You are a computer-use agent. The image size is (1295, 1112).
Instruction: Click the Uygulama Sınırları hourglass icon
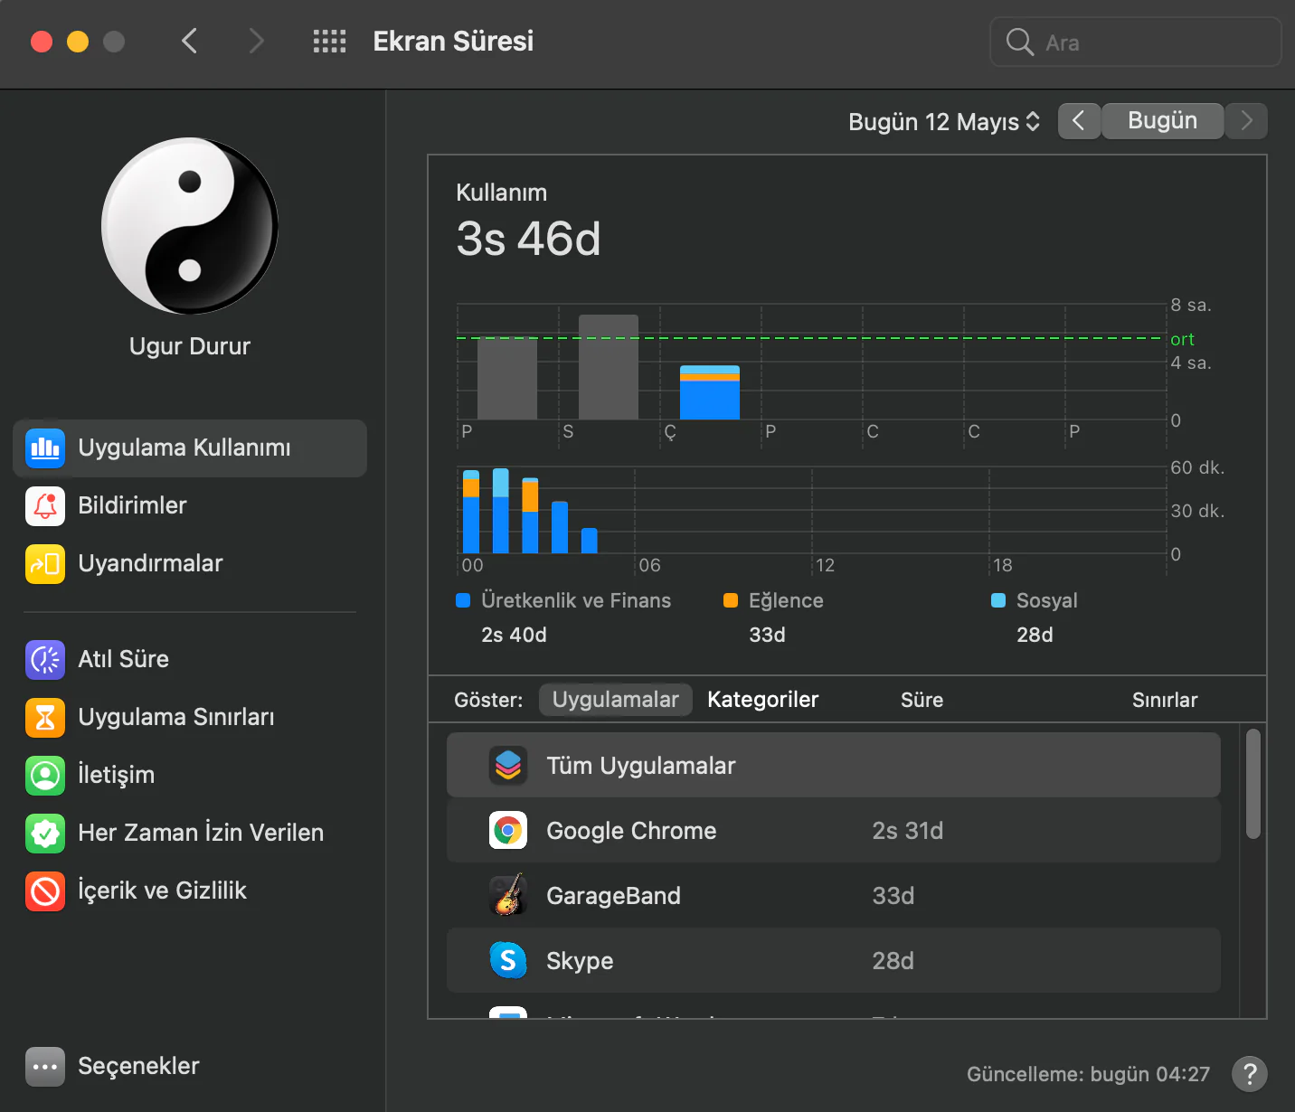tap(45, 718)
